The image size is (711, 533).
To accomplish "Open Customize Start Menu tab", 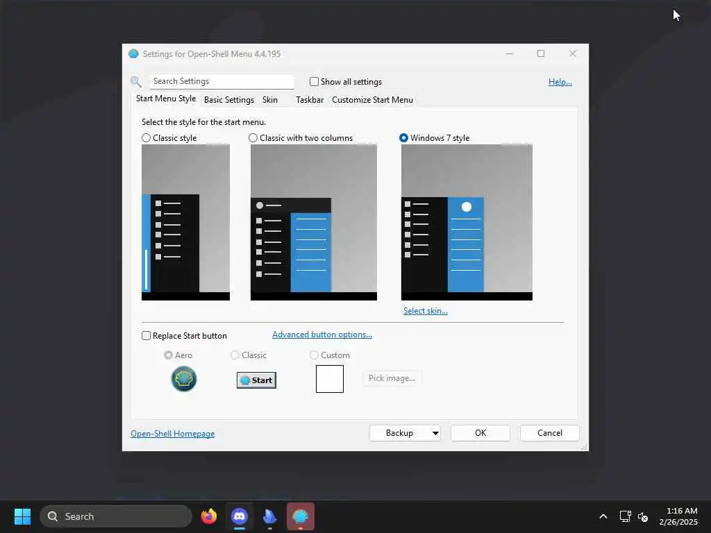I will tap(372, 100).
